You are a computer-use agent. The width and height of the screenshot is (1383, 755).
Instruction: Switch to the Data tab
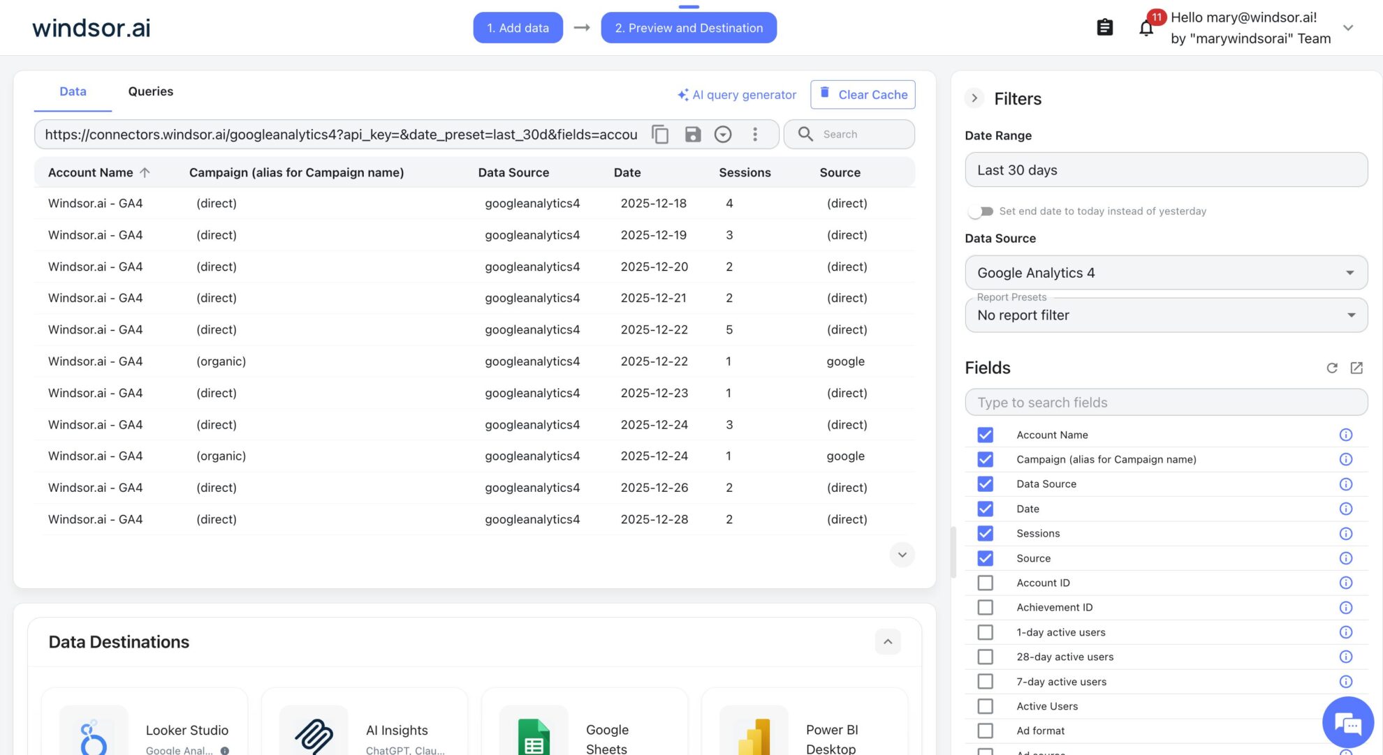(73, 91)
